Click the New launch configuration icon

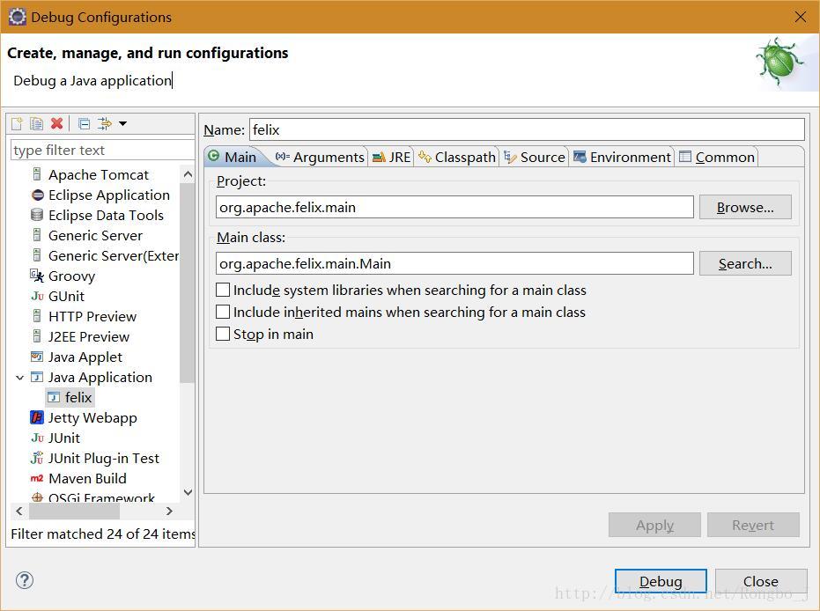pos(18,123)
